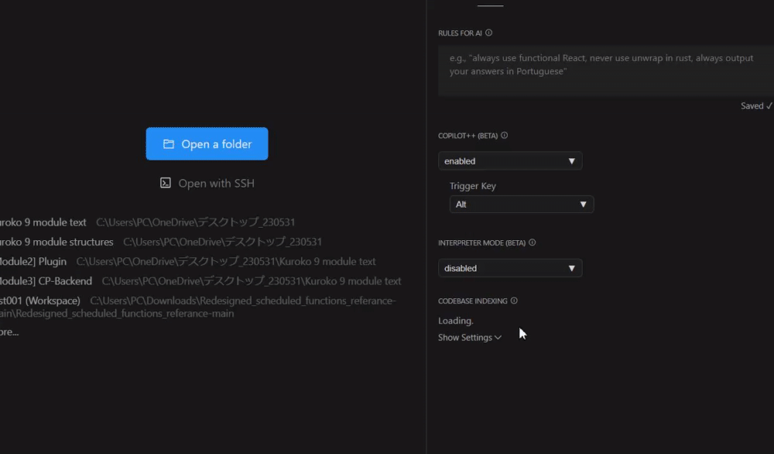
Task: Click the info icon next to Codebase Indexing
Action: point(514,301)
